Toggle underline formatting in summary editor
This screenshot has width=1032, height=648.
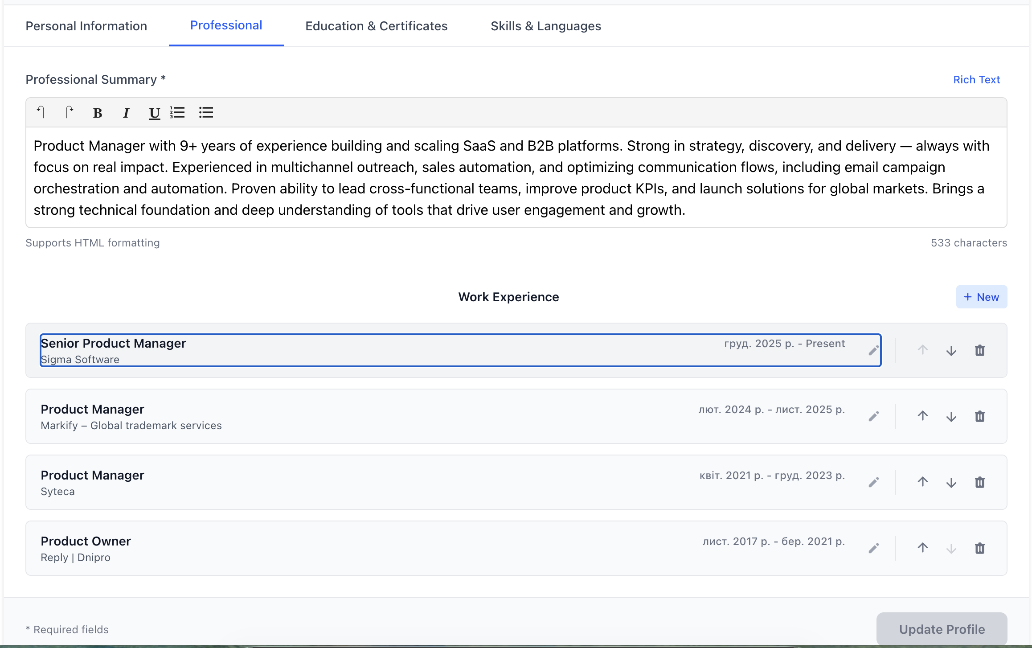click(154, 113)
